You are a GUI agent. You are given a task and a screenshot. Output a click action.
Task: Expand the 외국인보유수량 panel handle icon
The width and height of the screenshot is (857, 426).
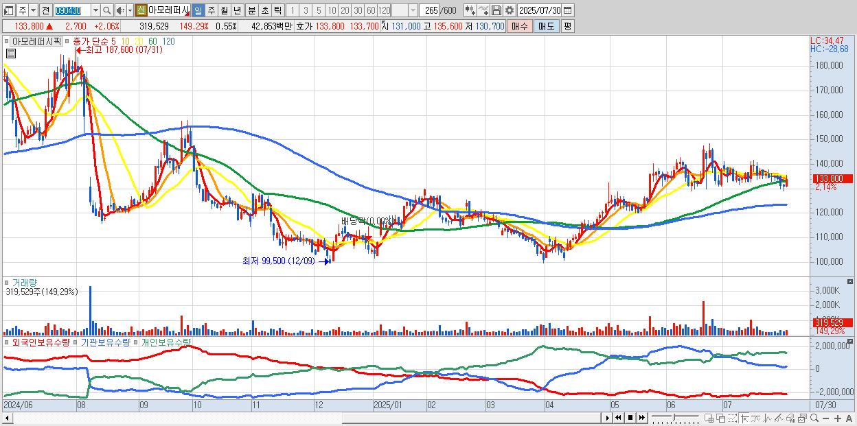pyautogui.click(x=8, y=342)
